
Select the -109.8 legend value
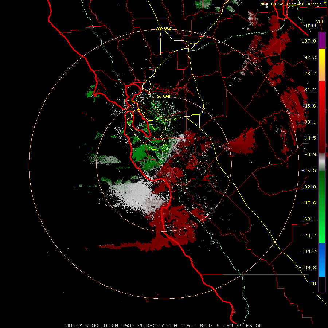pyautogui.click(x=307, y=268)
